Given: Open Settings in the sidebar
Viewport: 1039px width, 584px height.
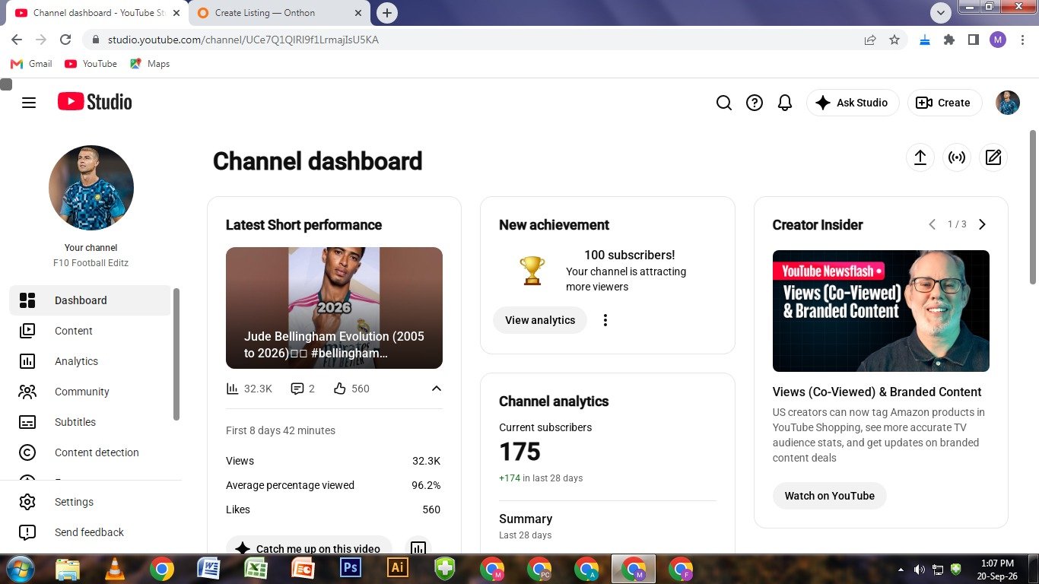Looking at the screenshot, I should click(x=90, y=502).
